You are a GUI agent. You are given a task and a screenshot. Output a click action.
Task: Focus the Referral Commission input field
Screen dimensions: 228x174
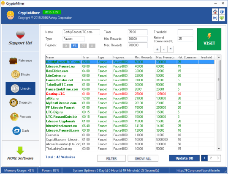185,39
